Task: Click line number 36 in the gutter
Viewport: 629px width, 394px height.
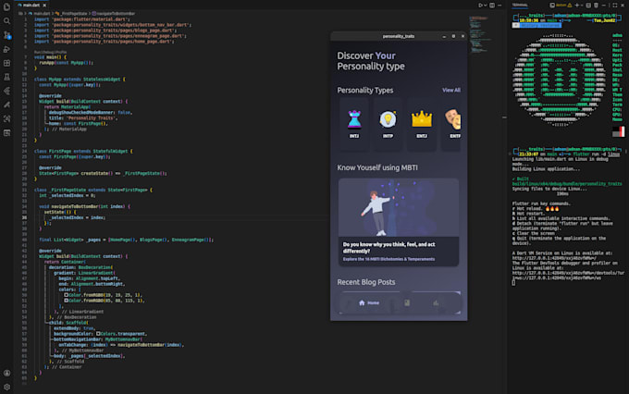Action: coord(24,218)
